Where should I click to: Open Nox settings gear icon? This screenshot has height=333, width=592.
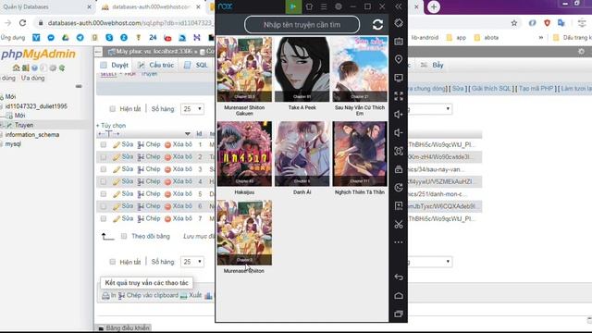339,6
